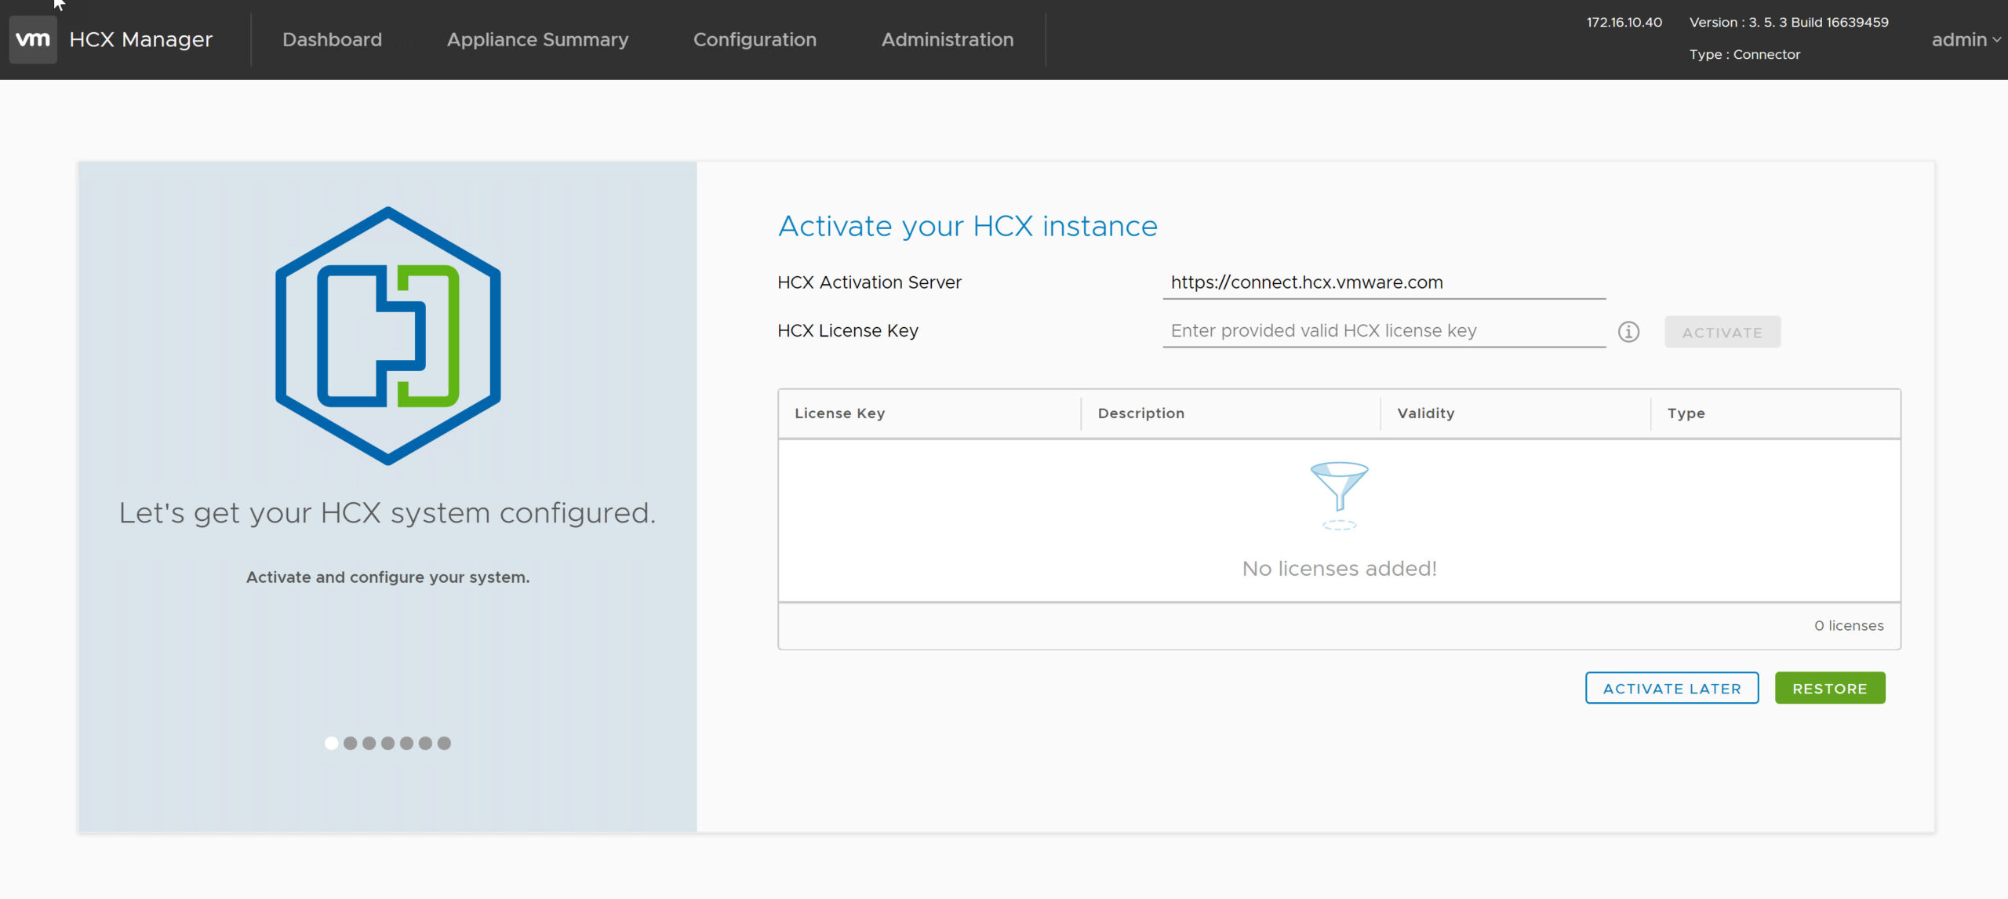
Task: Open the Appliance Summary tab
Action: click(537, 39)
